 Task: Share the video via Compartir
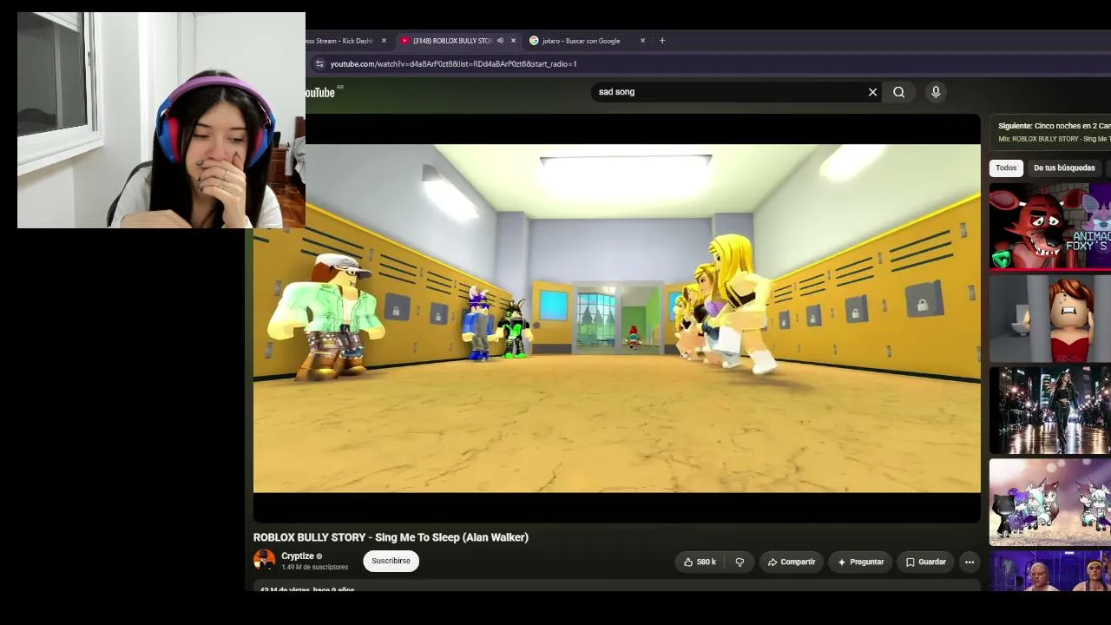(x=791, y=562)
